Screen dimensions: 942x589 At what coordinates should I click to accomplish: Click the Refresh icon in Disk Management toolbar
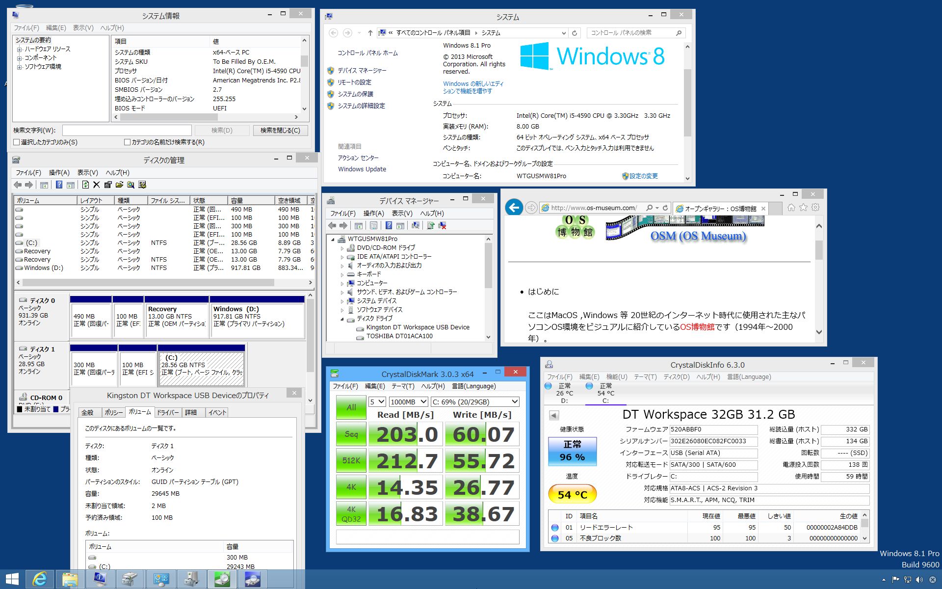pyautogui.click(x=85, y=185)
